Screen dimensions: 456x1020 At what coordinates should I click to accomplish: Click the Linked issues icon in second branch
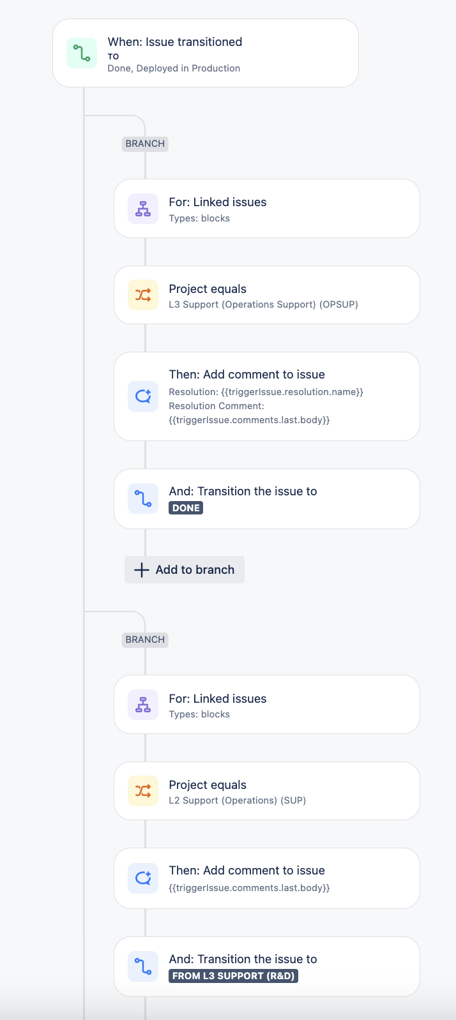click(x=142, y=704)
